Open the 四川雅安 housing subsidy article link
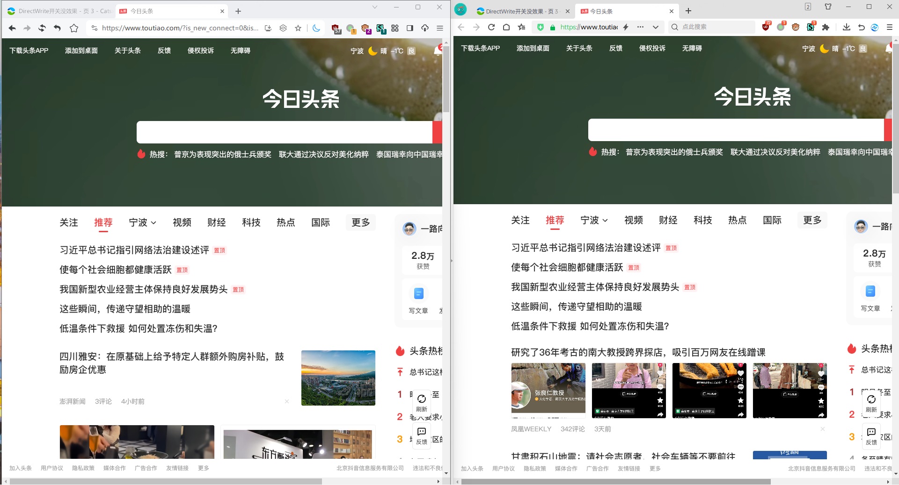 [171, 363]
